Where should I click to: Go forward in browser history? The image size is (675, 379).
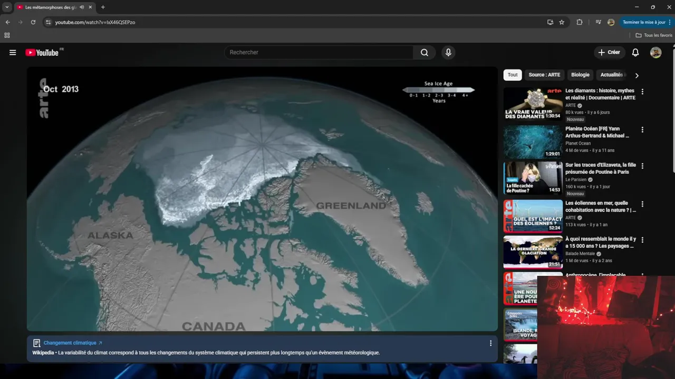pos(21,22)
